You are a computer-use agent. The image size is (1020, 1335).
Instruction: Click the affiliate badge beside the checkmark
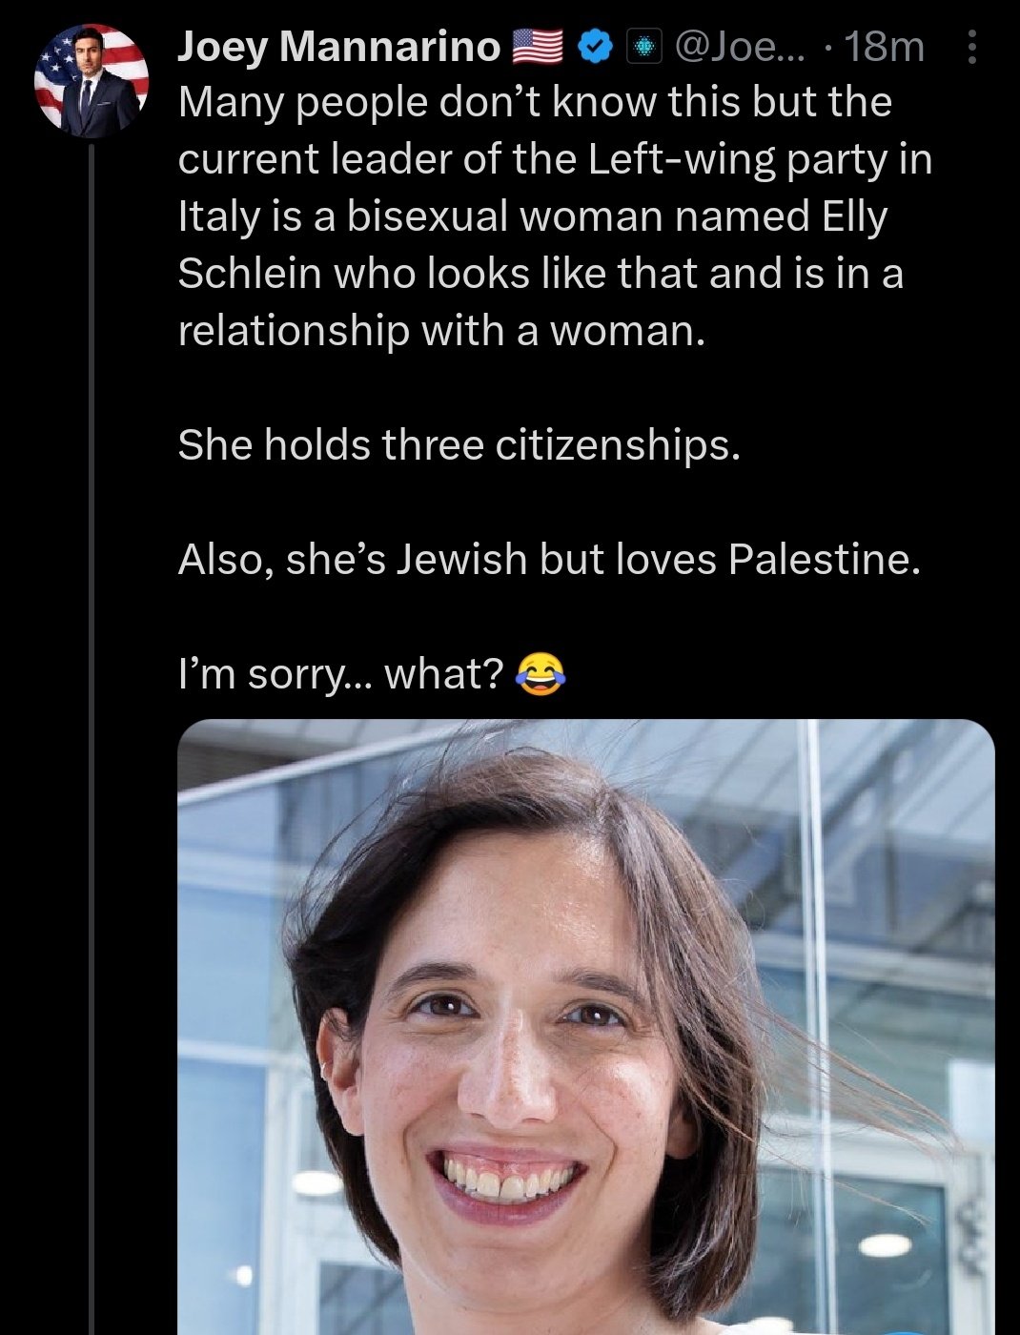click(x=643, y=47)
